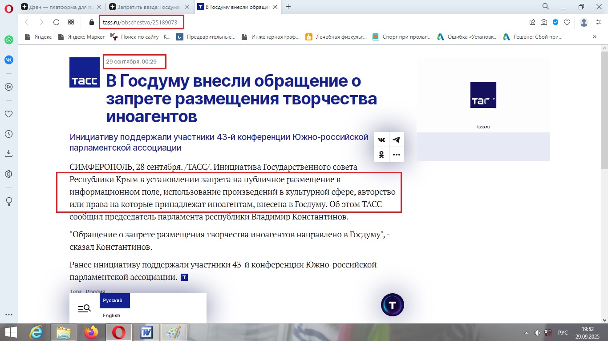Open the Downloads panel in sidebar

point(8,154)
